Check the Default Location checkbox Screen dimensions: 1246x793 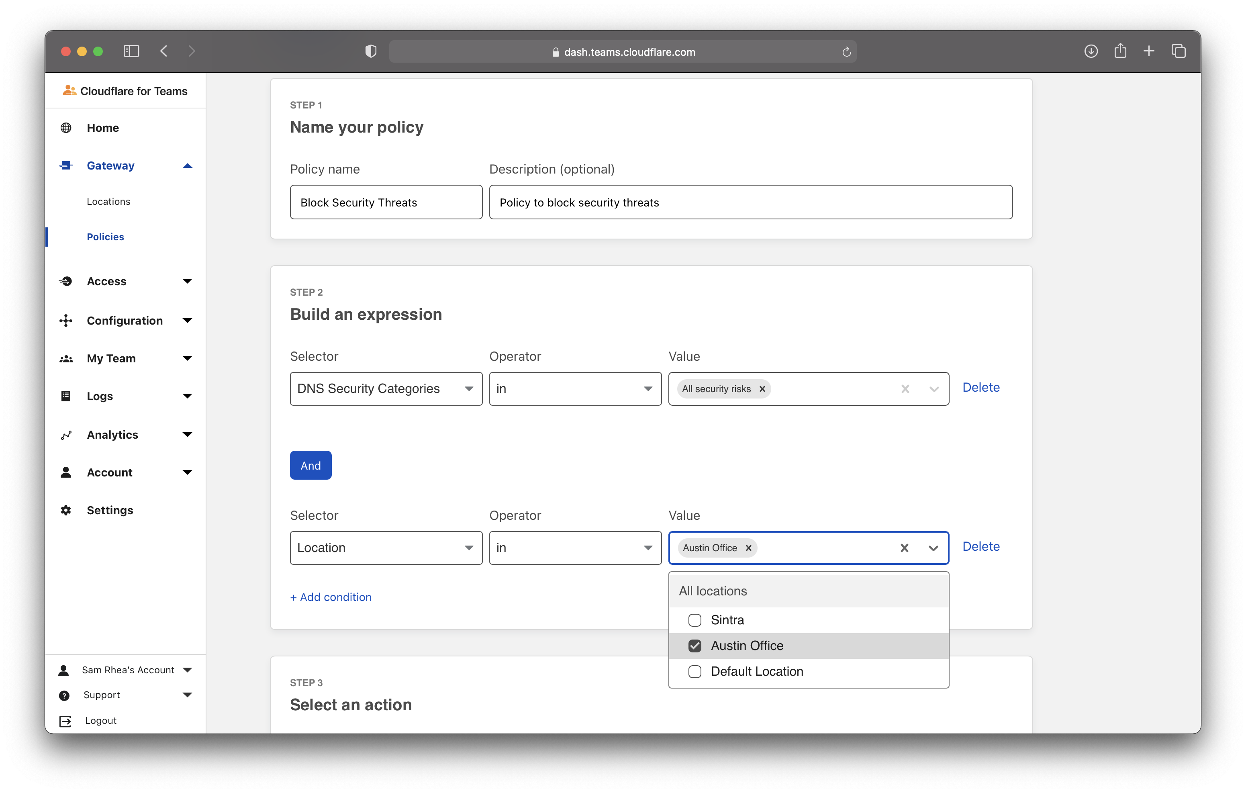point(694,671)
